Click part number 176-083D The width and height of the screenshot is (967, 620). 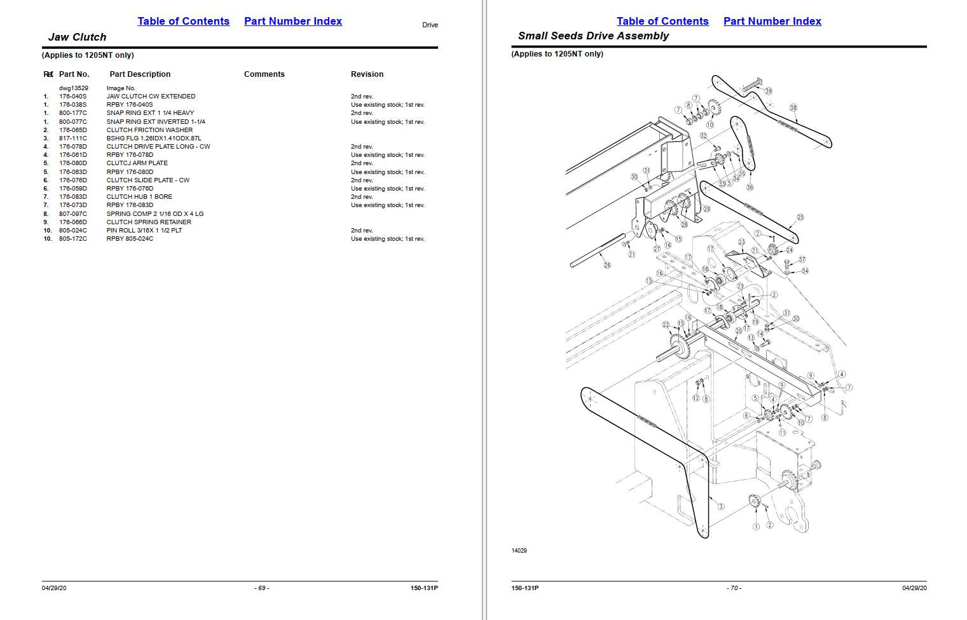[73, 197]
